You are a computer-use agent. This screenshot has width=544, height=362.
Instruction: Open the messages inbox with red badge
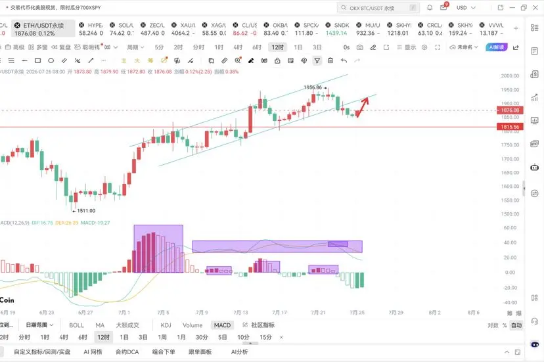click(x=443, y=7)
